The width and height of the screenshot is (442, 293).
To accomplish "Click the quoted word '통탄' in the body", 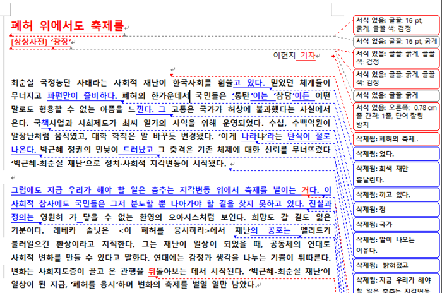I will click(242, 95).
